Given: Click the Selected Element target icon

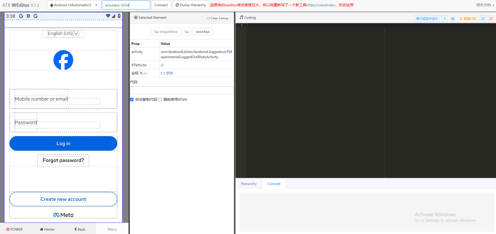Looking at the screenshot, I should 136,17.
